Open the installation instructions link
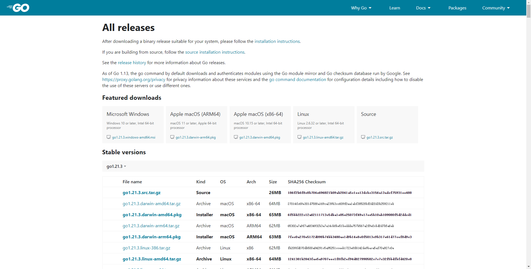 tap(277, 41)
